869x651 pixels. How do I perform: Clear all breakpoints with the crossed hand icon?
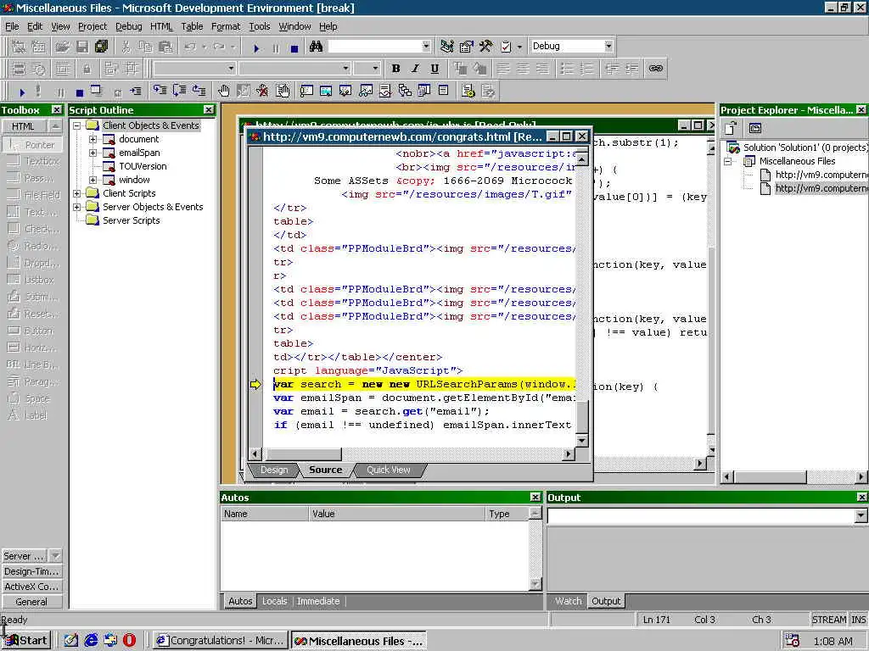click(x=262, y=90)
